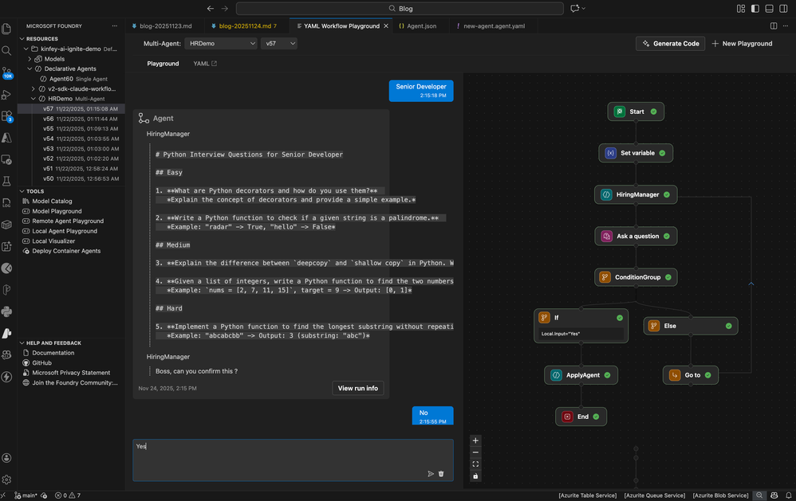Open the YAML sub-tab
This screenshot has height=501, width=796.
[205, 64]
